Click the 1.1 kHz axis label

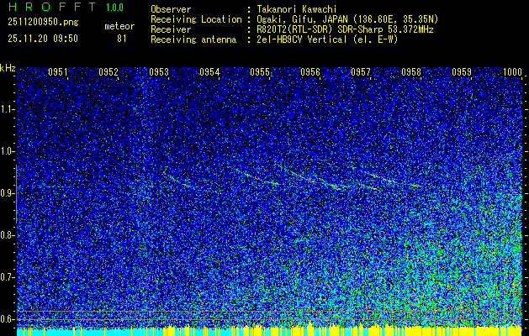[x=7, y=109]
